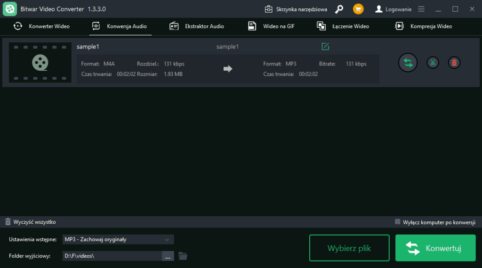Image resolution: width=482 pixels, height=268 pixels.
Task: Convert sample1 with round convert icon
Action: 408,63
